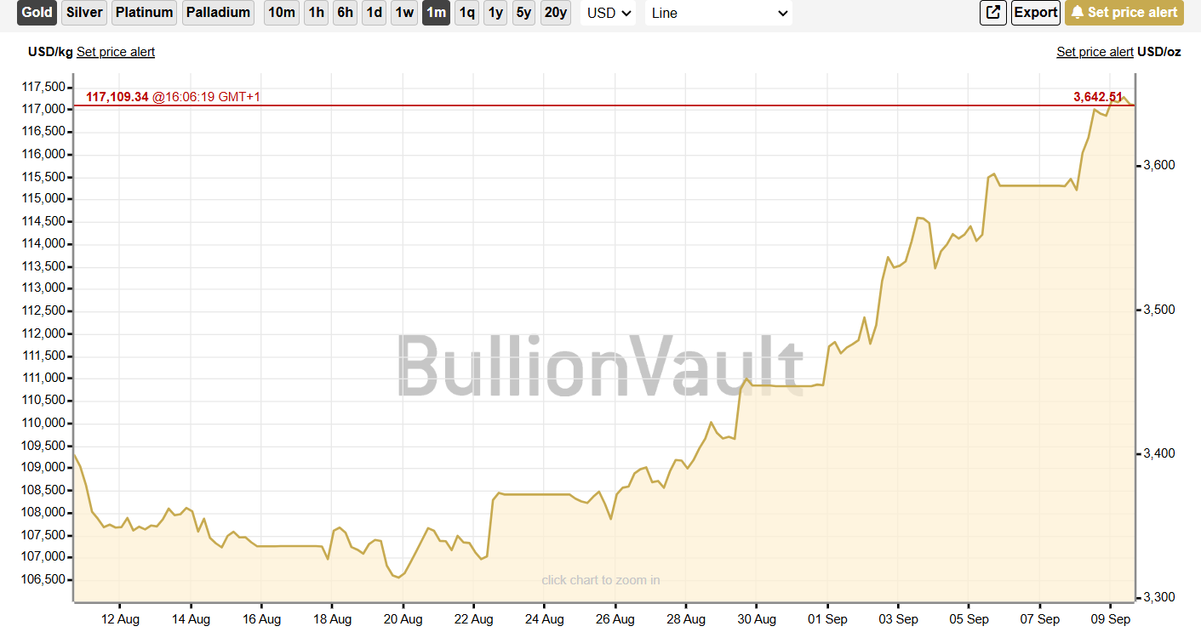Click the 3,500 ounce axis label

(x=1161, y=310)
